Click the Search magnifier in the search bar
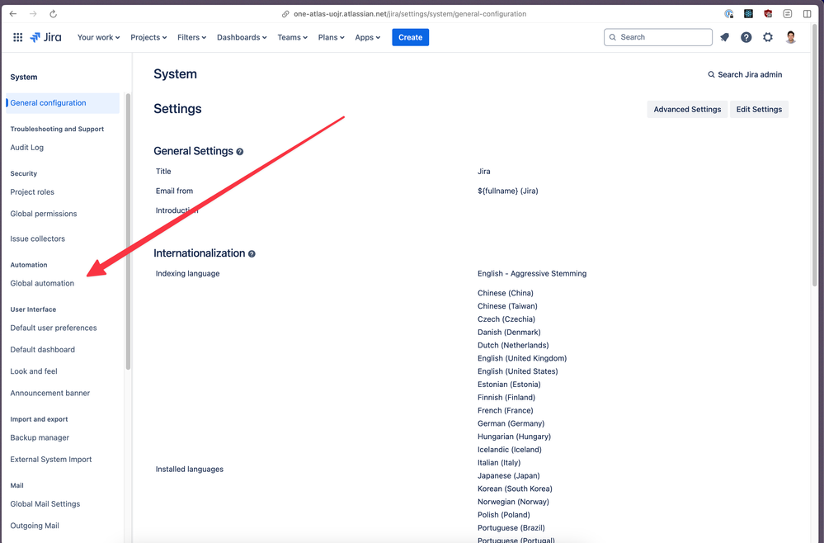 click(612, 37)
